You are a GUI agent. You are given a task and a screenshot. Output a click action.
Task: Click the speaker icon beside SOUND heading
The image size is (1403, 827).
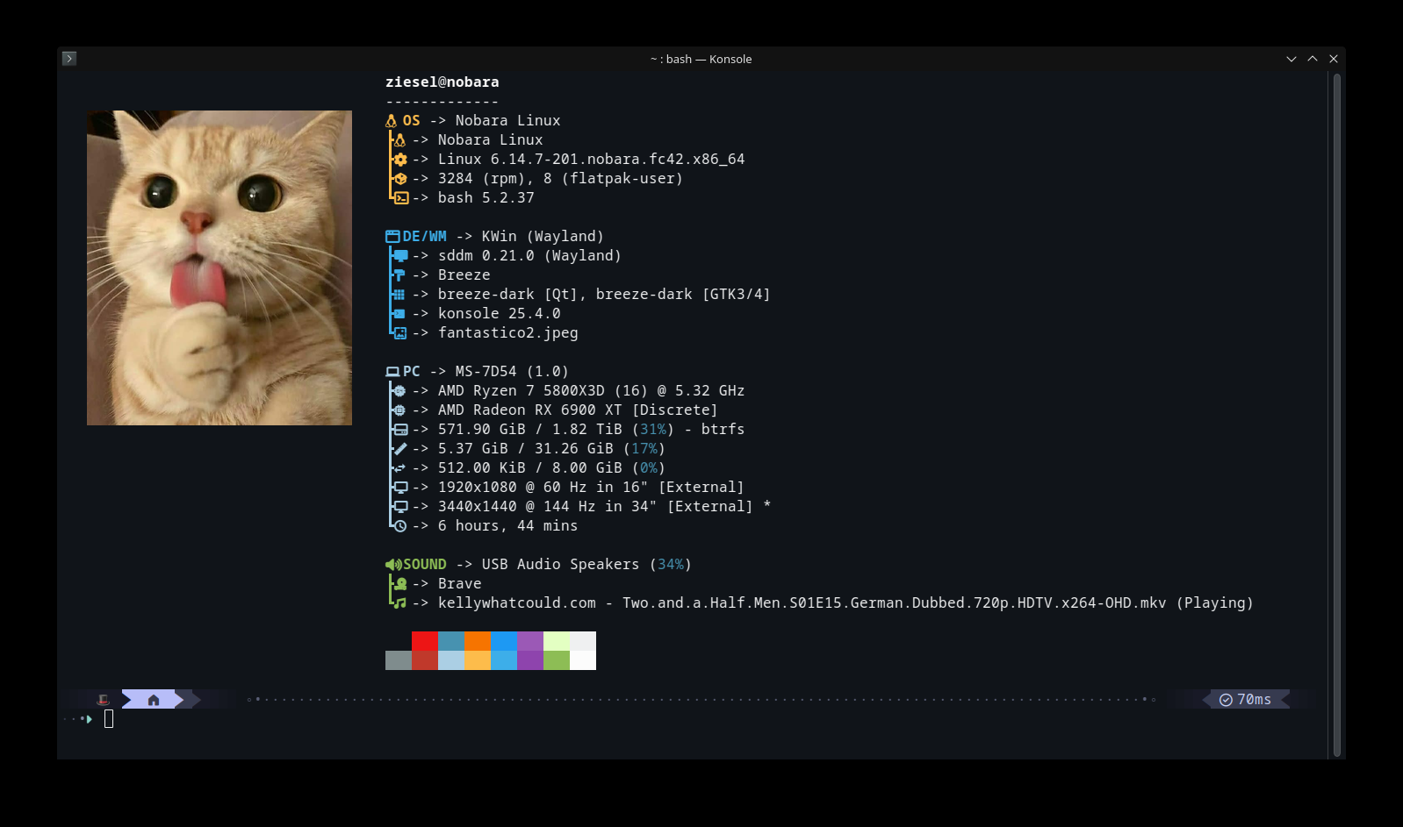(x=392, y=565)
